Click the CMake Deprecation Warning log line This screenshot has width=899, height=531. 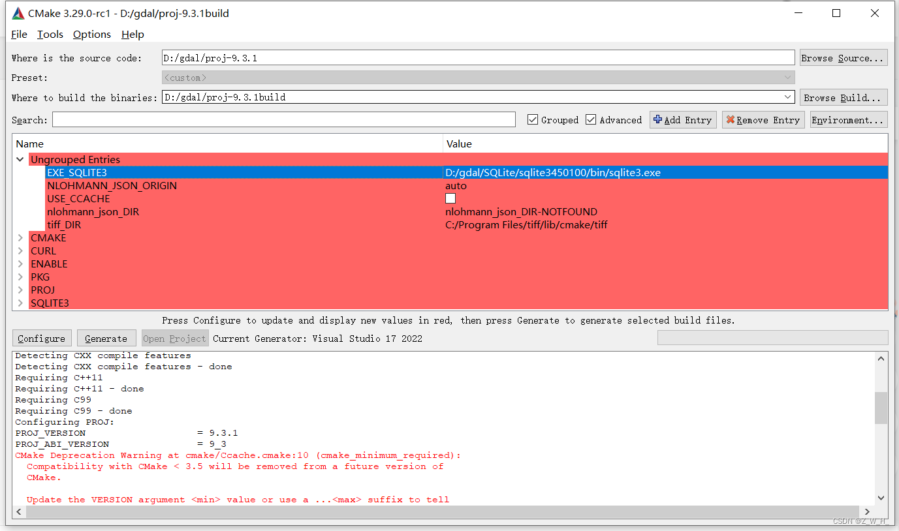(238, 455)
